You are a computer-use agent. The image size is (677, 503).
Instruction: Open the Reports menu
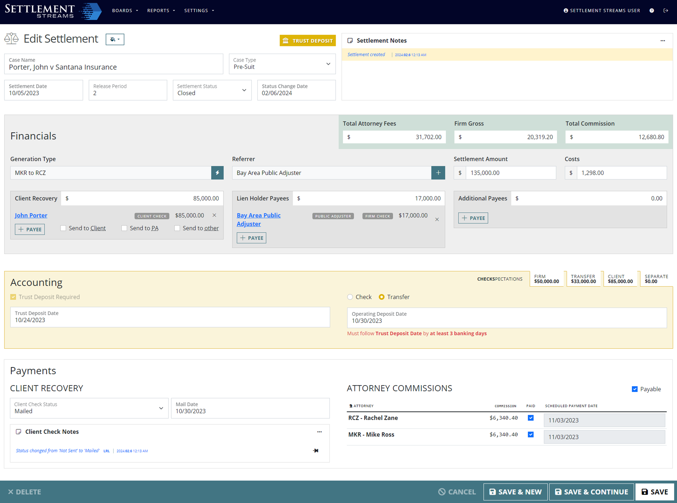[x=161, y=10]
